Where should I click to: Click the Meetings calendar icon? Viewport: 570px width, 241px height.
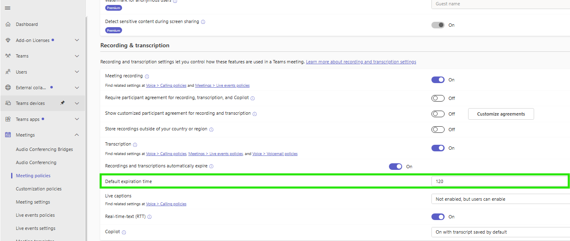[x=8, y=135]
